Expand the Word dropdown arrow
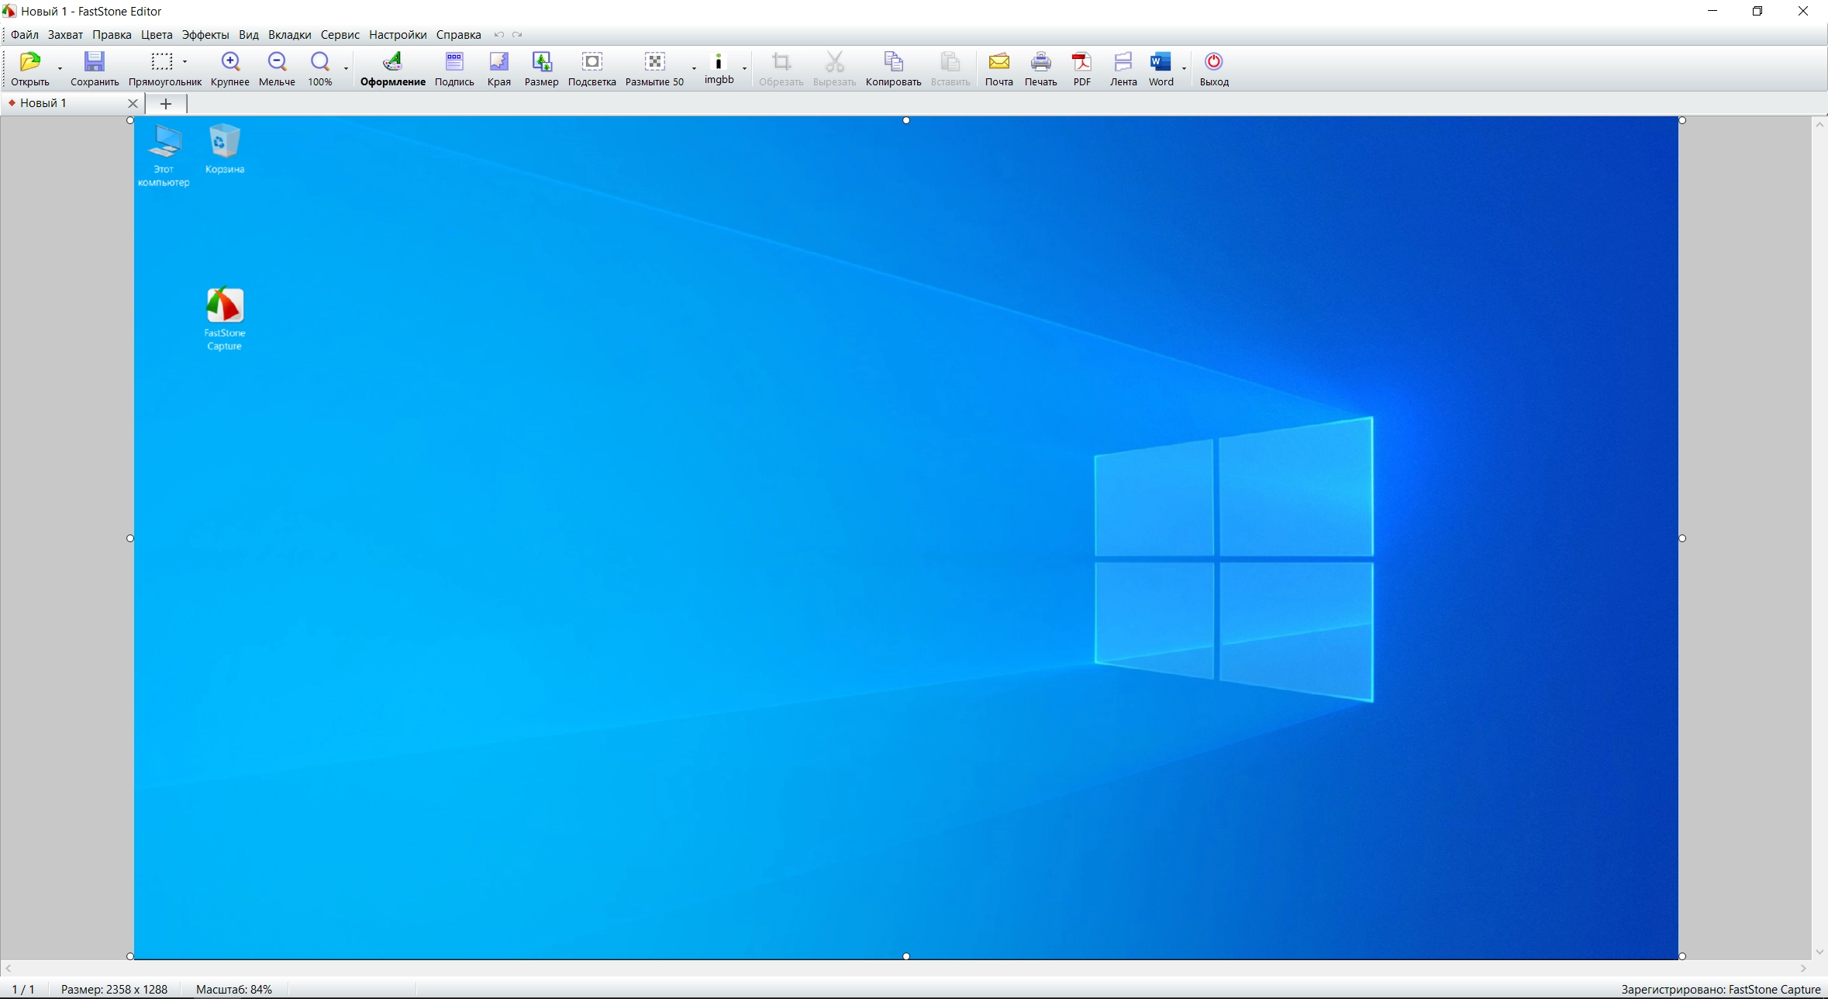The width and height of the screenshot is (1828, 999). 1184,68
